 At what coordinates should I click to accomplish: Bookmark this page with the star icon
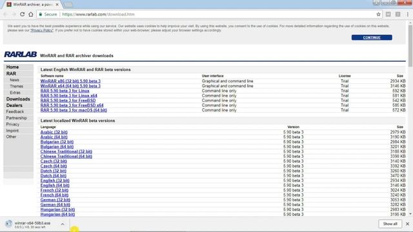[379, 14]
